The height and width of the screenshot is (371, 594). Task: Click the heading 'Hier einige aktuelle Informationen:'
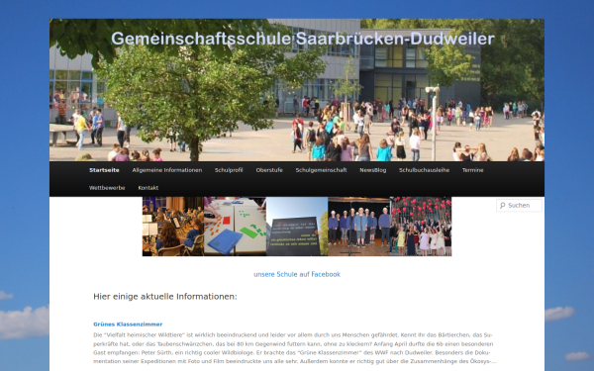tap(165, 297)
